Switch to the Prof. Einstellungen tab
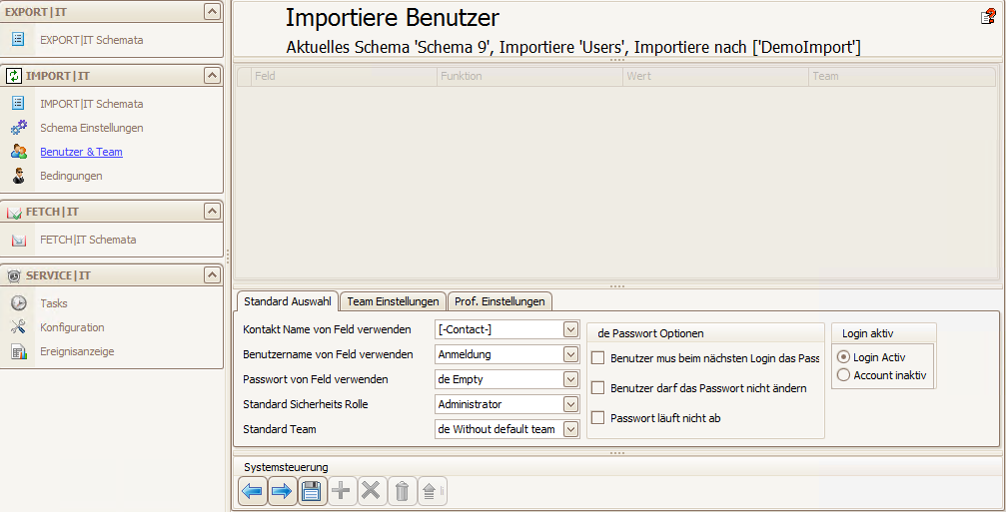 [500, 301]
